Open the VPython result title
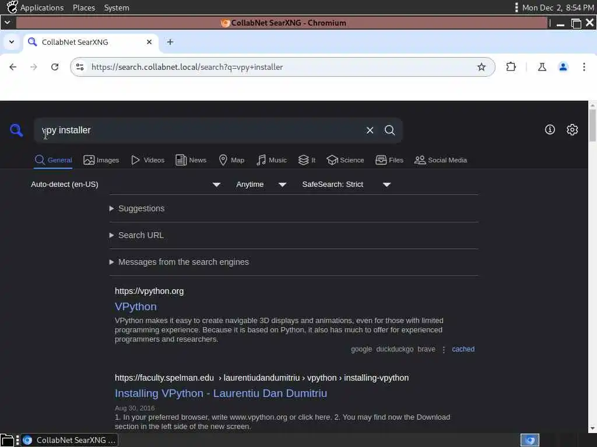The height and width of the screenshot is (447, 597). pos(135,306)
